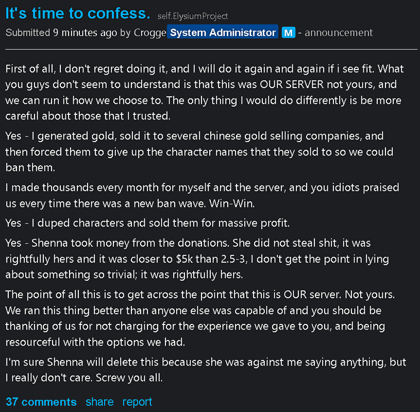
Task: Click the paragraph starting "The point of all this"
Action: point(200,318)
